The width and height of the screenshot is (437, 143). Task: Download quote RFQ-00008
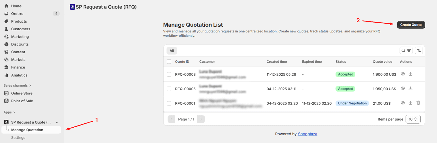(410, 74)
